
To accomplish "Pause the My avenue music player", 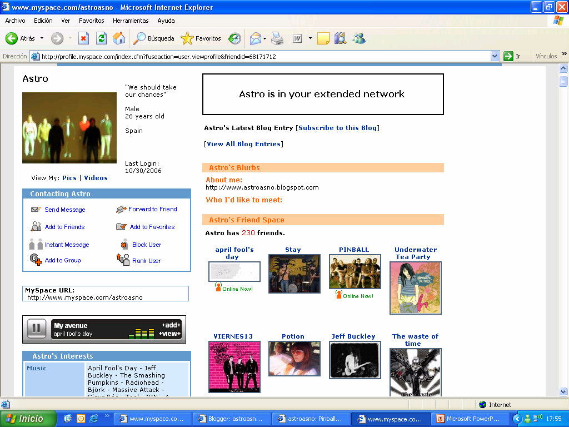I will [36, 329].
